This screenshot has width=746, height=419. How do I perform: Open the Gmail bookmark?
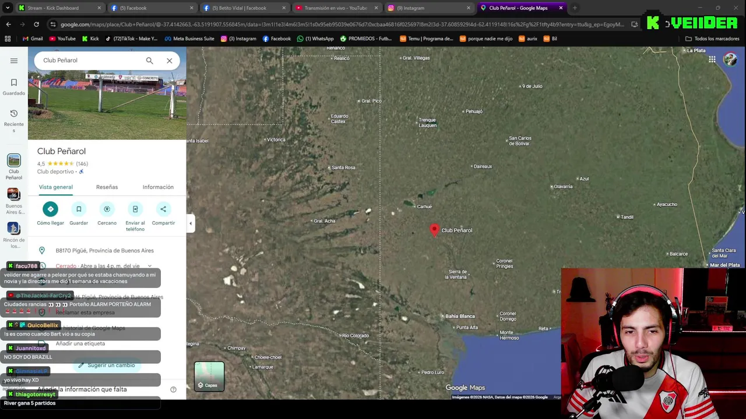coord(33,39)
